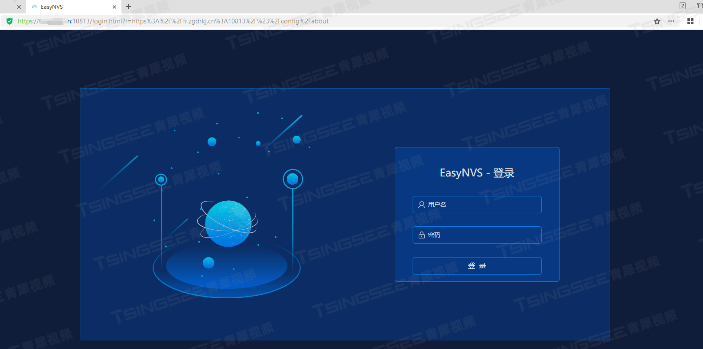Viewport: 703px width, 349px height.
Task: Click the 登录 login button
Action: 477,266
